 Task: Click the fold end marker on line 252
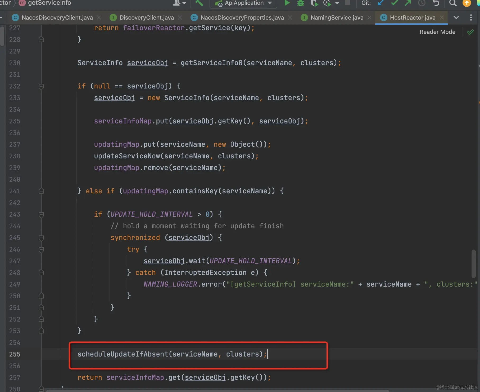tap(41, 319)
